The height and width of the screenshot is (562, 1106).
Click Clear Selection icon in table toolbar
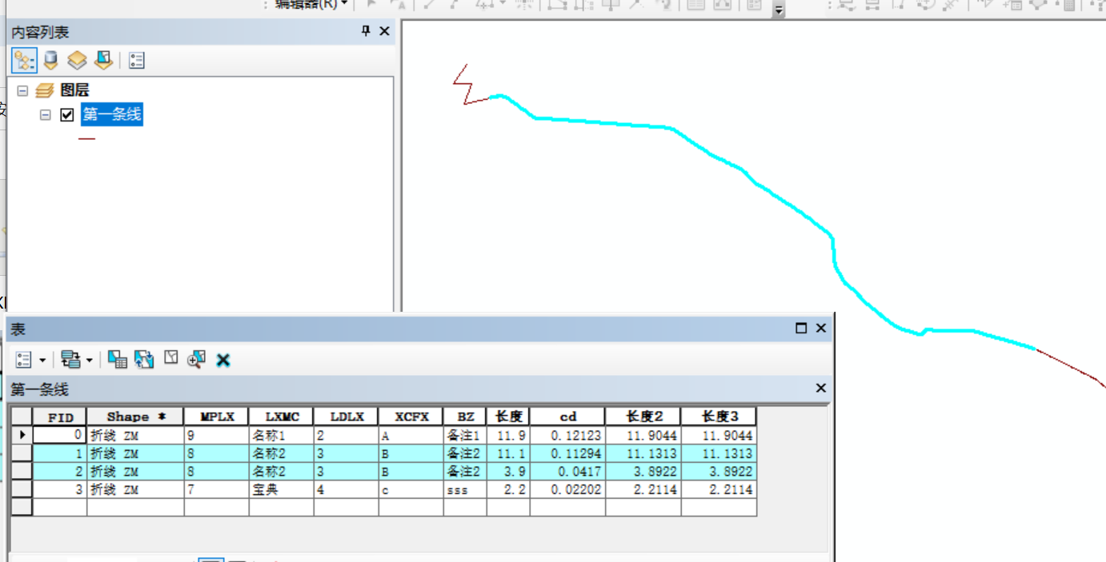170,358
